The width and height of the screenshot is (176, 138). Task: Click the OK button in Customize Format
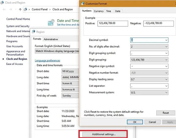pyautogui.click(x=135, y=122)
